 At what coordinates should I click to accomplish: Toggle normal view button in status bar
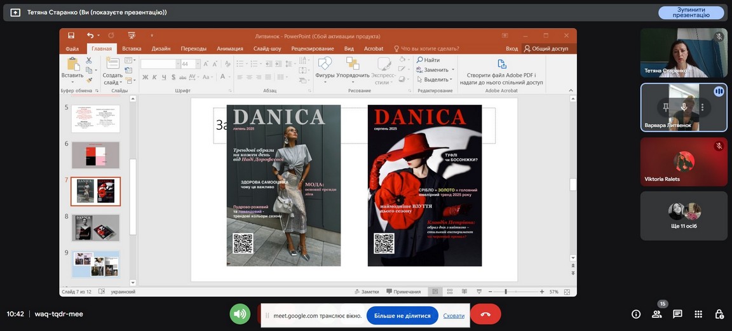click(x=435, y=292)
